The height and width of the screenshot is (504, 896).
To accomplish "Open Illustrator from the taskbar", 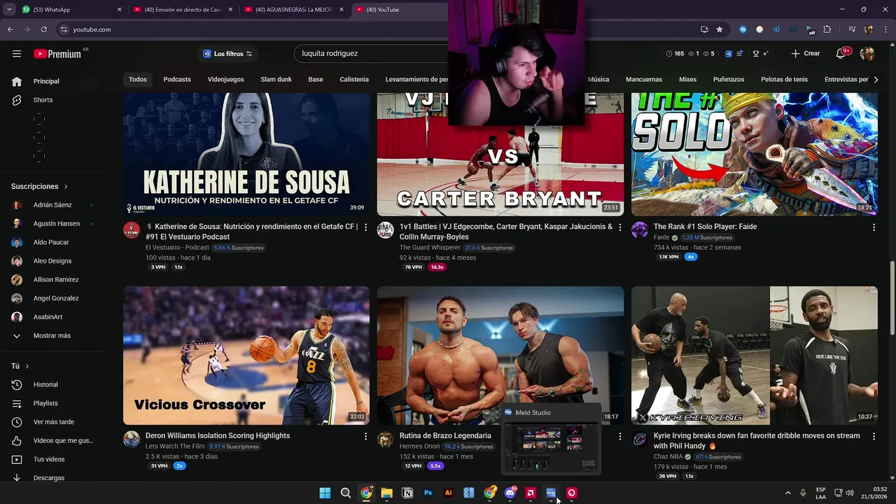I will (449, 493).
